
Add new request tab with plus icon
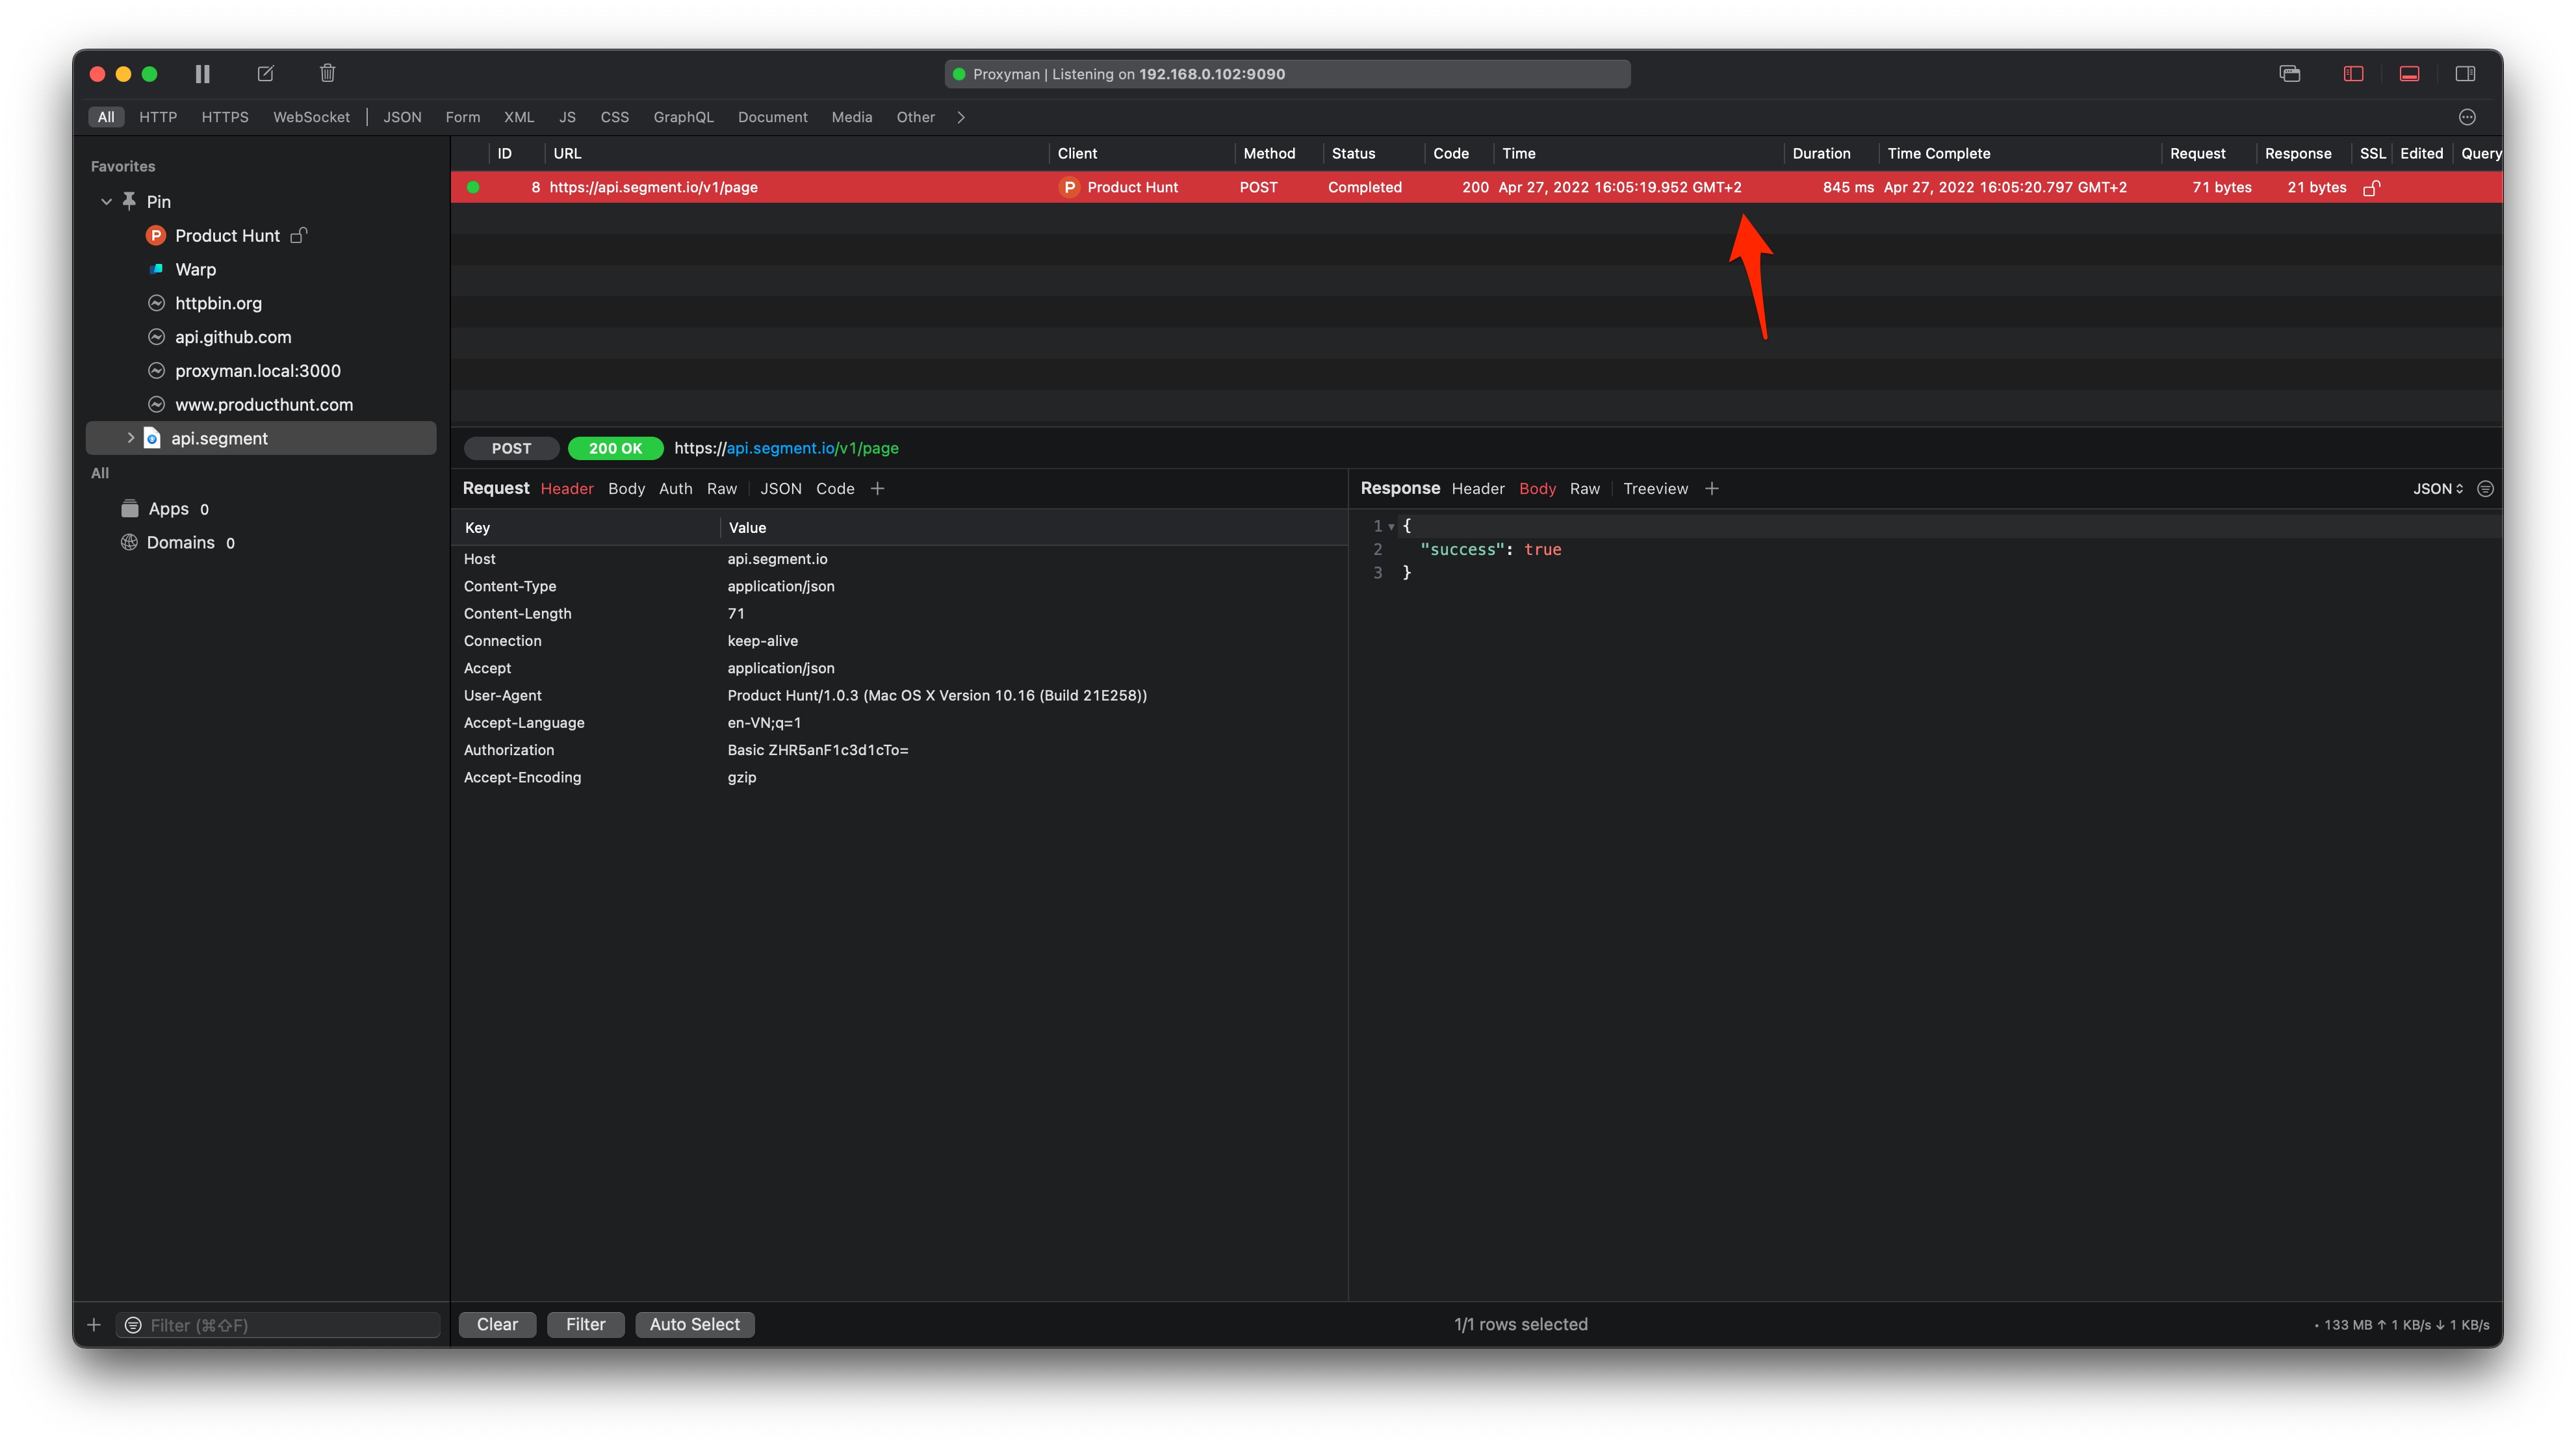coord(877,489)
